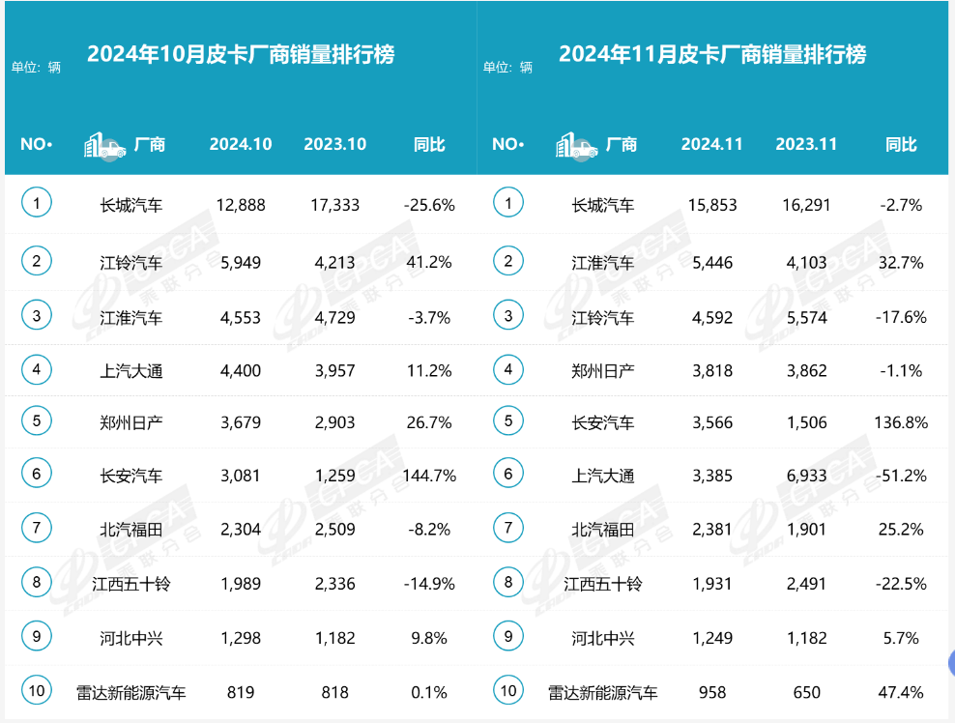Select 北汽福田 in the October ranking
955x723 pixels.
[x=130, y=530]
